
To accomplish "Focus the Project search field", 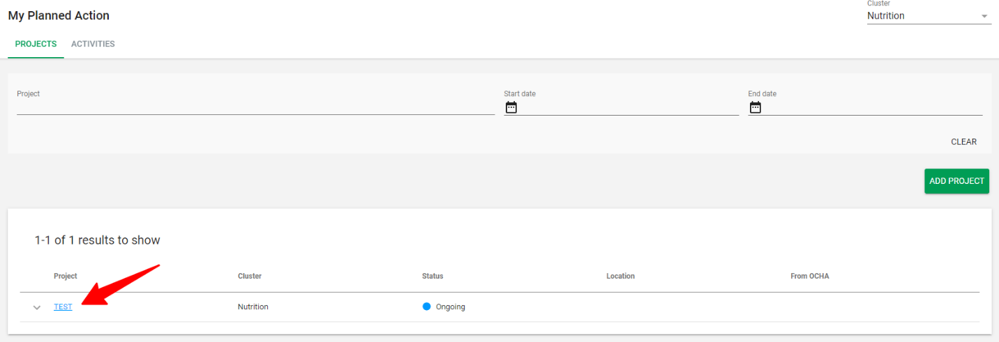I will click(x=255, y=107).
